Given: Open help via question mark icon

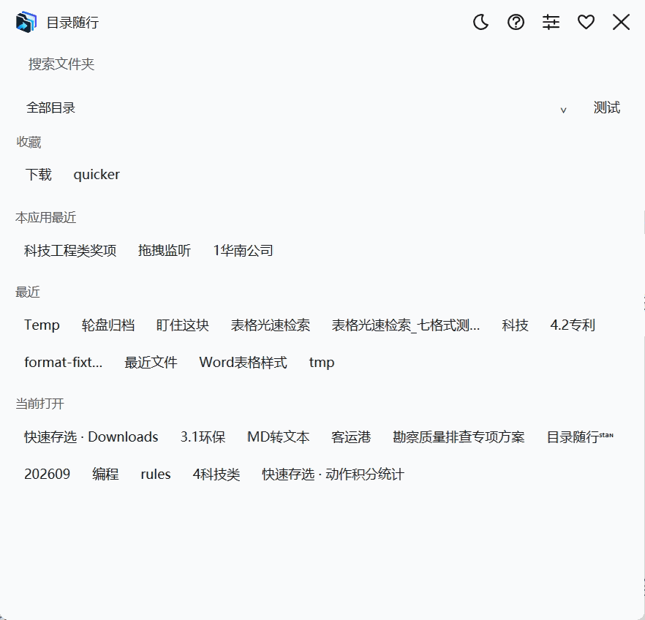Looking at the screenshot, I should [x=516, y=22].
